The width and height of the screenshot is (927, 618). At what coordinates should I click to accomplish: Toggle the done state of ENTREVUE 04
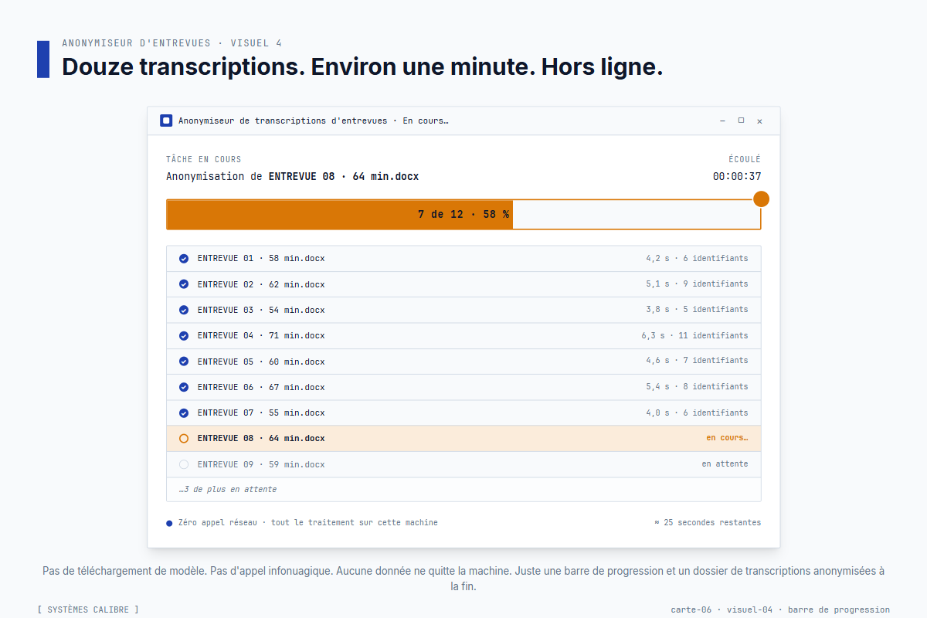184,335
